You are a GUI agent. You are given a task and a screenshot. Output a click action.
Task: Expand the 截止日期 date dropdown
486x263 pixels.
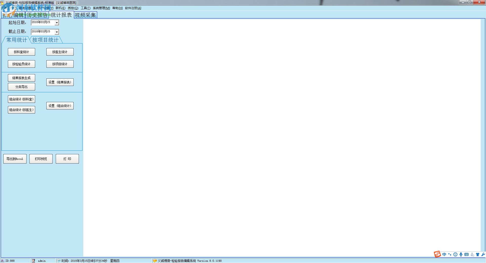click(x=57, y=32)
